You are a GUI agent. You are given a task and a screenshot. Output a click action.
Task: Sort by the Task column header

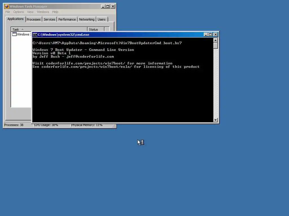tap(49, 29)
